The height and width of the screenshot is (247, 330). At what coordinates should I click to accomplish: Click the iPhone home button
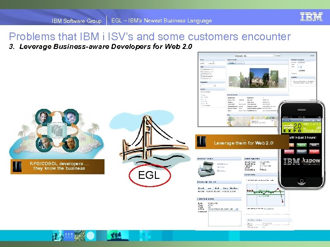click(302, 181)
